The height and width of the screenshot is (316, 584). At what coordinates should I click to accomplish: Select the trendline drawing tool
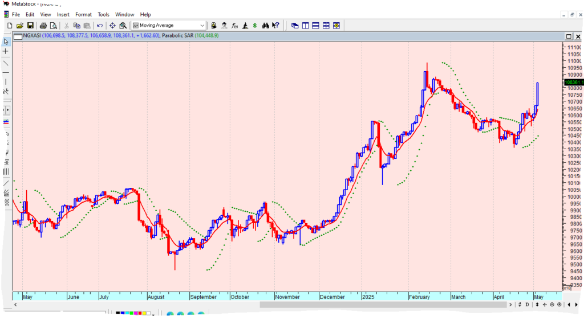tap(6, 63)
